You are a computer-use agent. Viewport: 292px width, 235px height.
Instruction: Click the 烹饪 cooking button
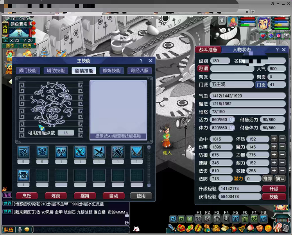tap(27, 195)
